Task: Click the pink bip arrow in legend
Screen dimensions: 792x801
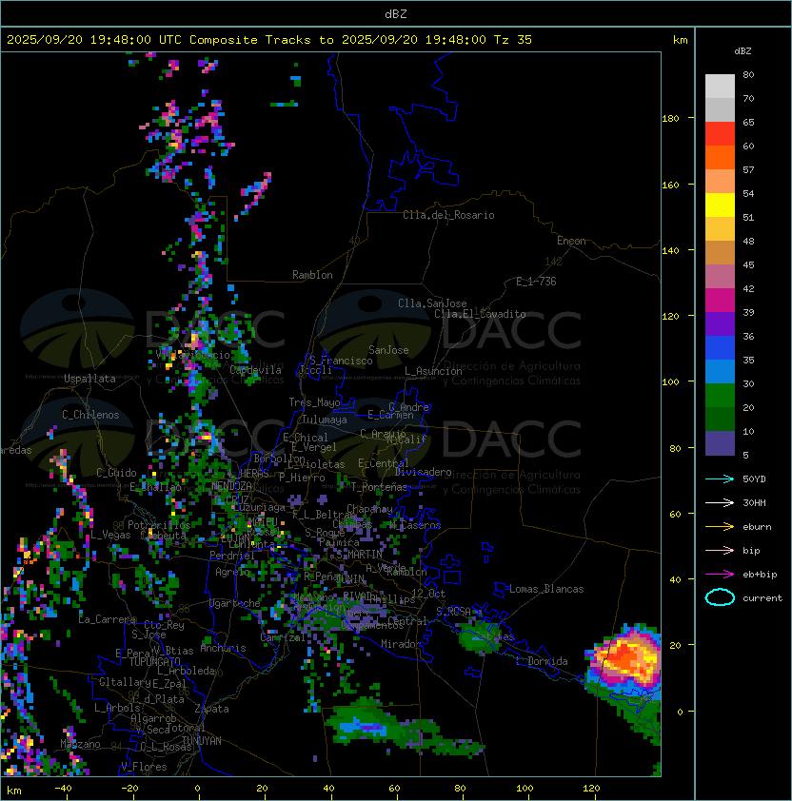Action: point(720,551)
